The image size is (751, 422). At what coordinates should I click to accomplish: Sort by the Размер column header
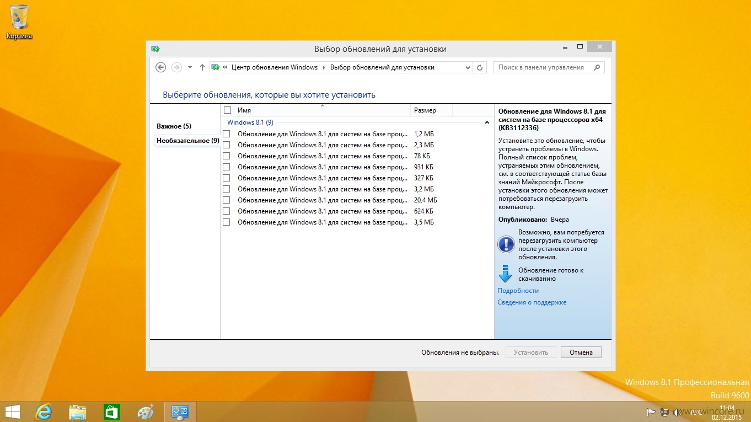click(432, 110)
